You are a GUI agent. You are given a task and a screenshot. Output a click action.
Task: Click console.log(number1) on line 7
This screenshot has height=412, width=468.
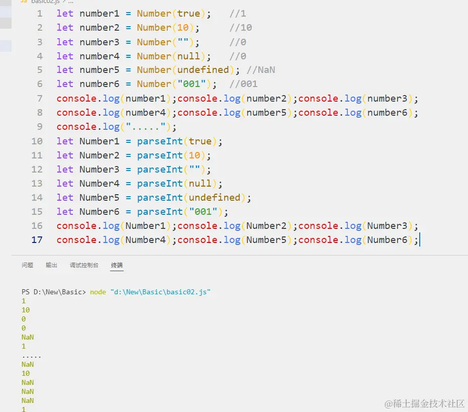[x=114, y=99]
